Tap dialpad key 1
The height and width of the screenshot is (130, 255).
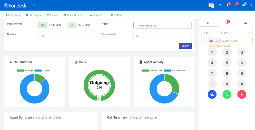pyautogui.click(x=212, y=52)
